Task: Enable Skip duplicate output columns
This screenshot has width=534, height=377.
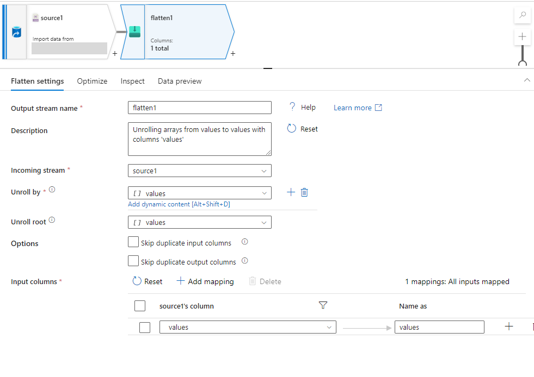Action: (x=133, y=261)
